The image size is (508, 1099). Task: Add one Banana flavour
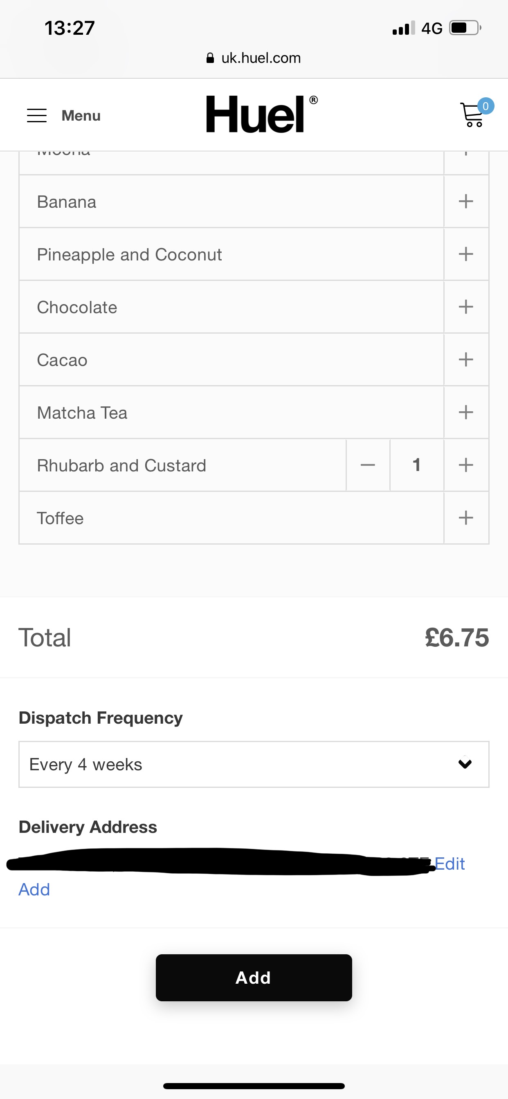(466, 202)
